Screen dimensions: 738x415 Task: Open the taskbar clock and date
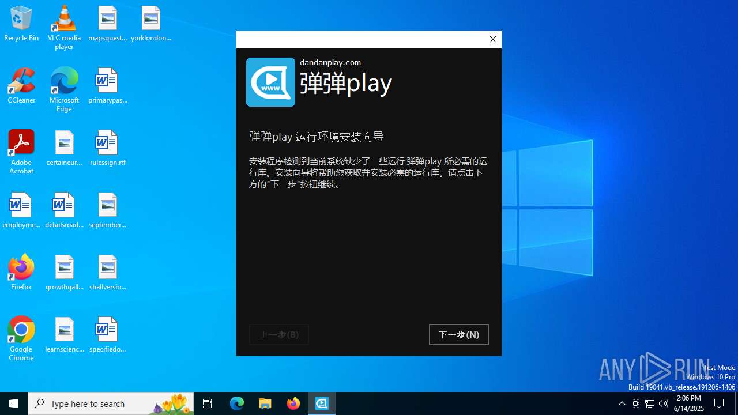[x=688, y=403]
